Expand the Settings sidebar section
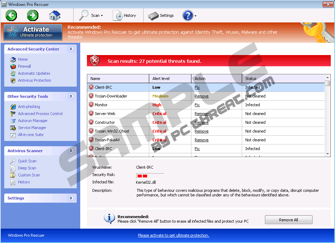 (x=71, y=198)
